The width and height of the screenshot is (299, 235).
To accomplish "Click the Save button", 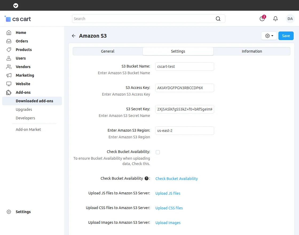I will tap(286, 36).
